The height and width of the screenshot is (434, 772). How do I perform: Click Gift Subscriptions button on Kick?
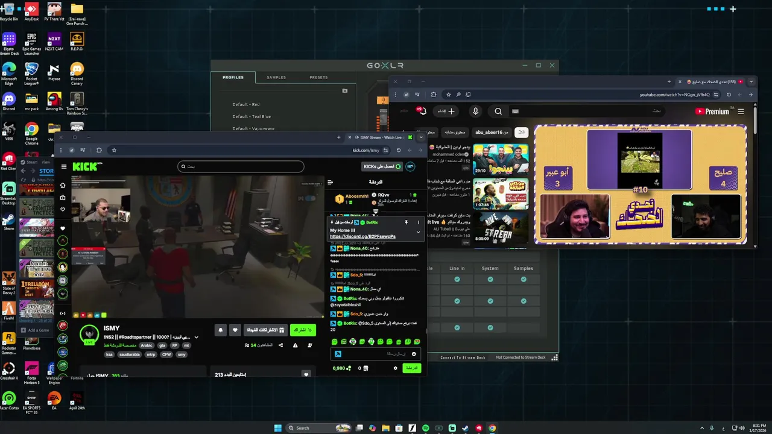click(x=265, y=330)
